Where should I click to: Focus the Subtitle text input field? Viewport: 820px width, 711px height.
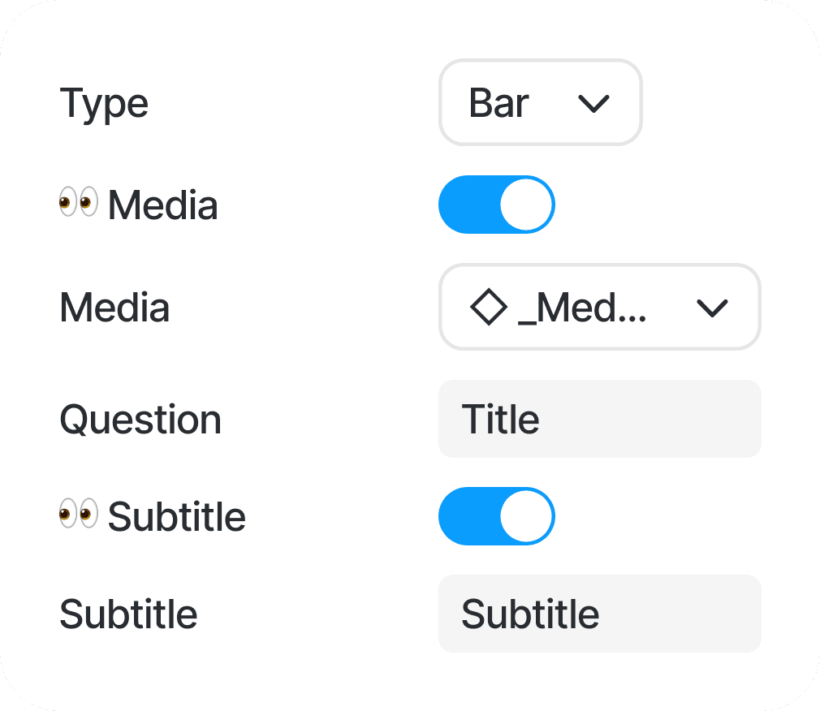[x=599, y=614]
